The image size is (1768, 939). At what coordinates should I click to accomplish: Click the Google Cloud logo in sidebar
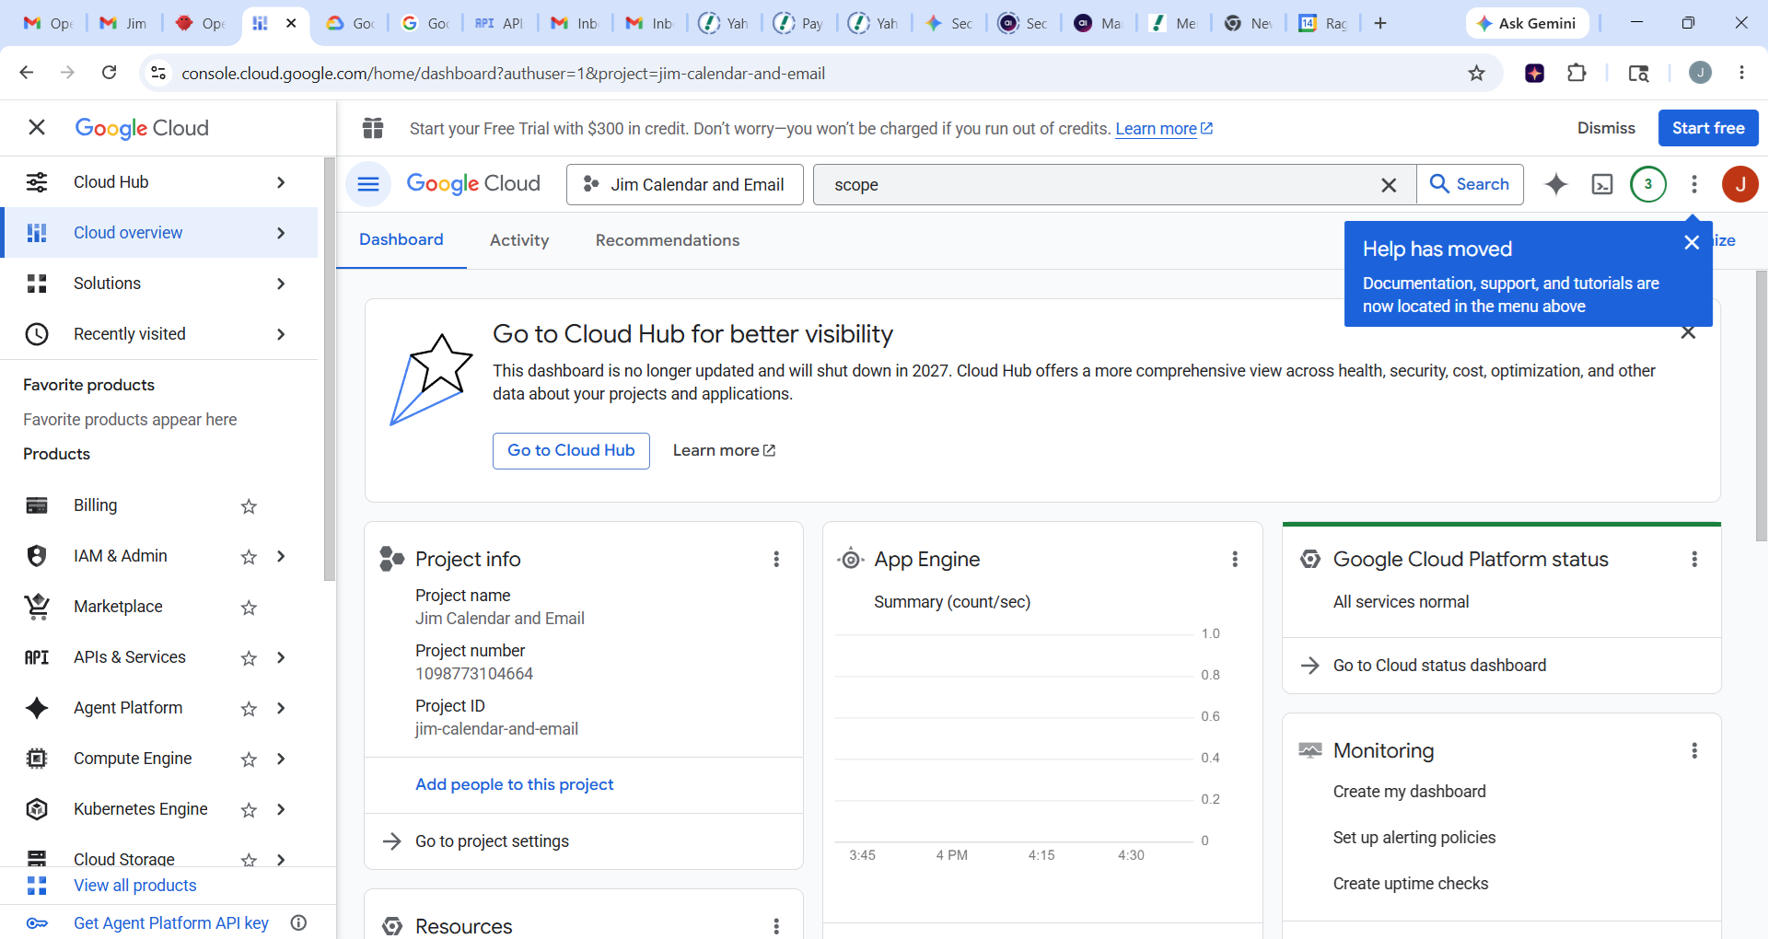(x=142, y=128)
